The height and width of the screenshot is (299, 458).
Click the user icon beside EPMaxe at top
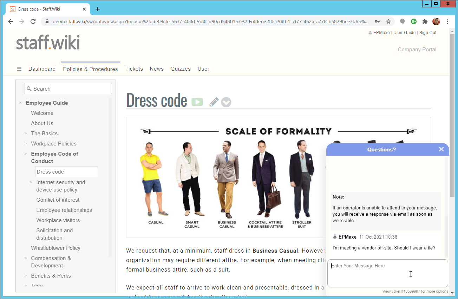coord(370,33)
